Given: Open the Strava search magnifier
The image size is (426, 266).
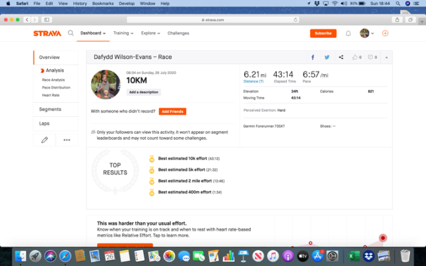Looking at the screenshot, I should (71, 33).
